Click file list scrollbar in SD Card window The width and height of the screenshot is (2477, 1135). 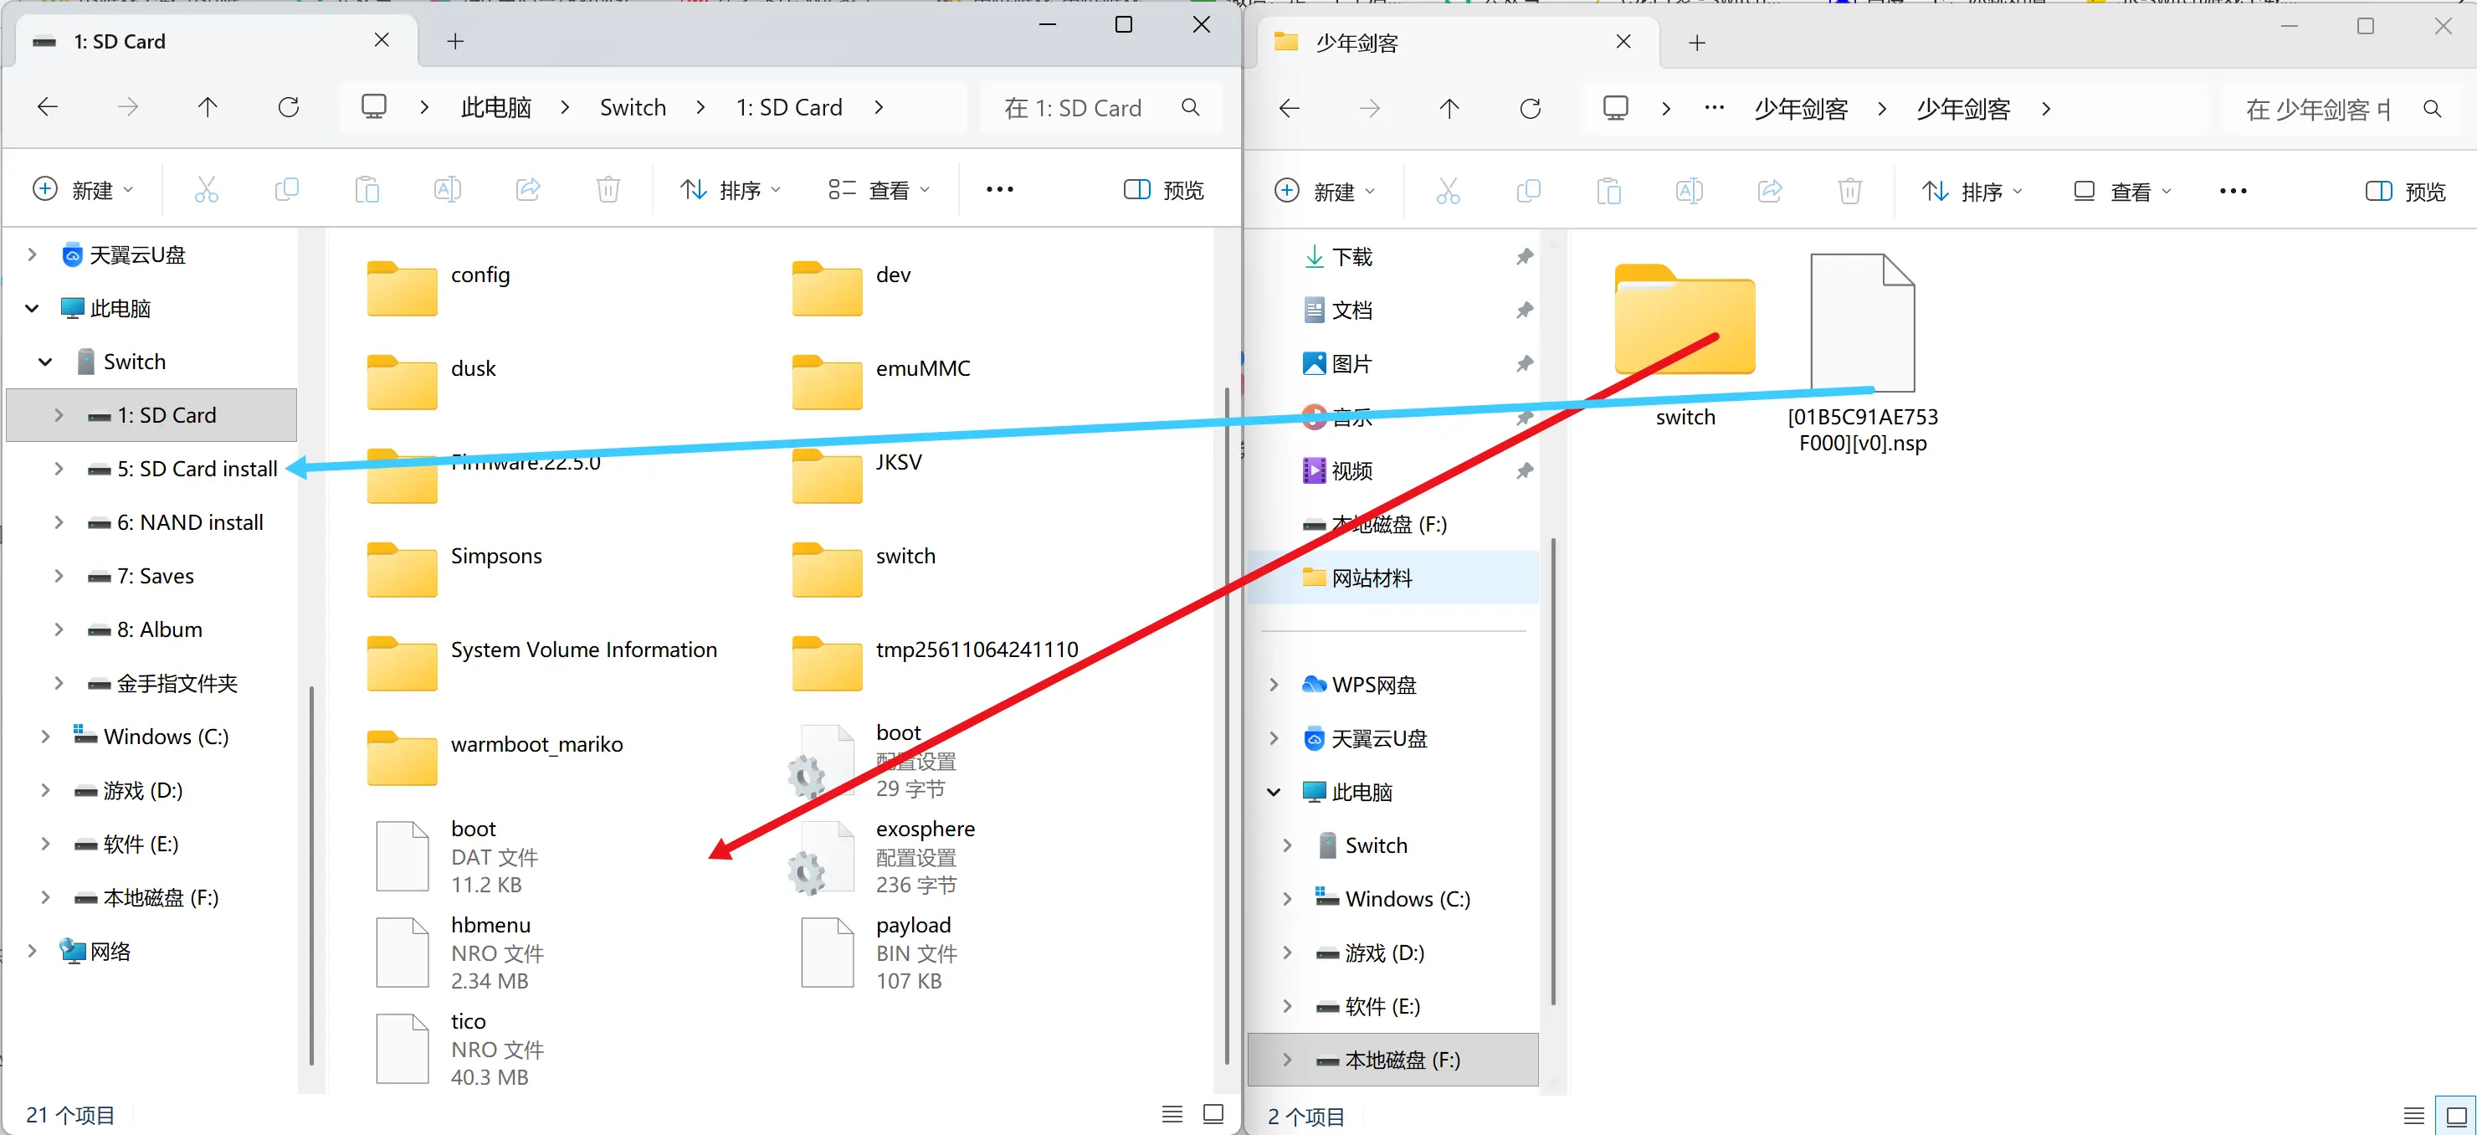pyautogui.click(x=1227, y=727)
